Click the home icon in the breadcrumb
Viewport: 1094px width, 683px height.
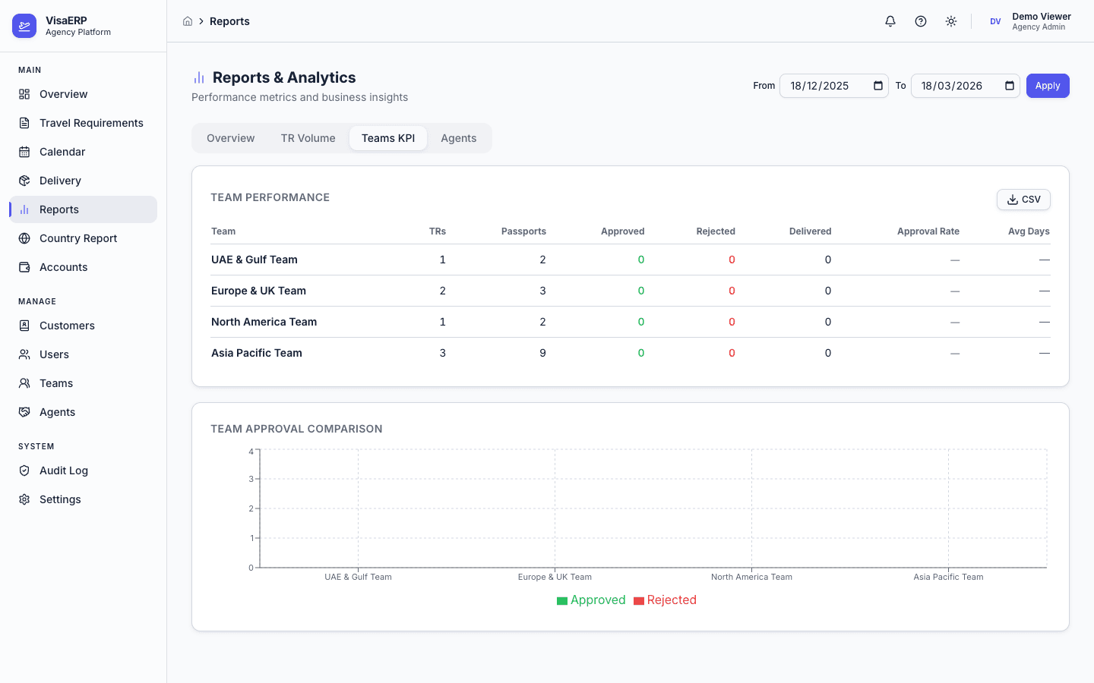[x=188, y=21]
